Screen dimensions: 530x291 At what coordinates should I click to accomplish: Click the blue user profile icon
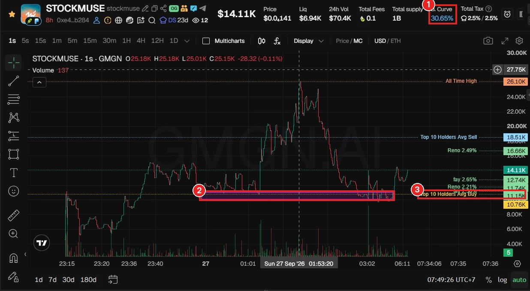97,20
